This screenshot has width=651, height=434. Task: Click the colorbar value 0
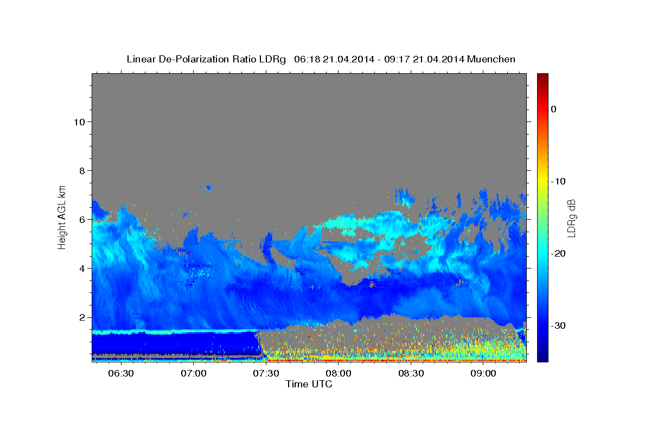pos(553,109)
